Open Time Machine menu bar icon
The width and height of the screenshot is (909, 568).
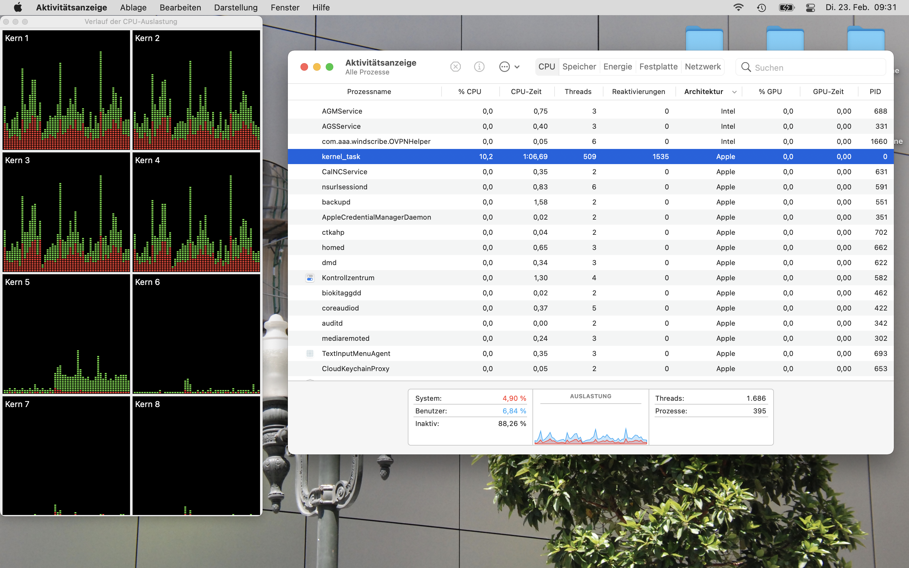pyautogui.click(x=761, y=8)
